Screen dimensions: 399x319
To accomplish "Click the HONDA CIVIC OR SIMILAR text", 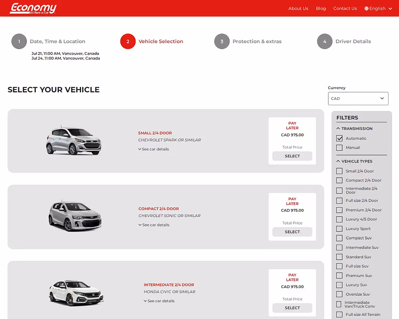I will [169, 292].
